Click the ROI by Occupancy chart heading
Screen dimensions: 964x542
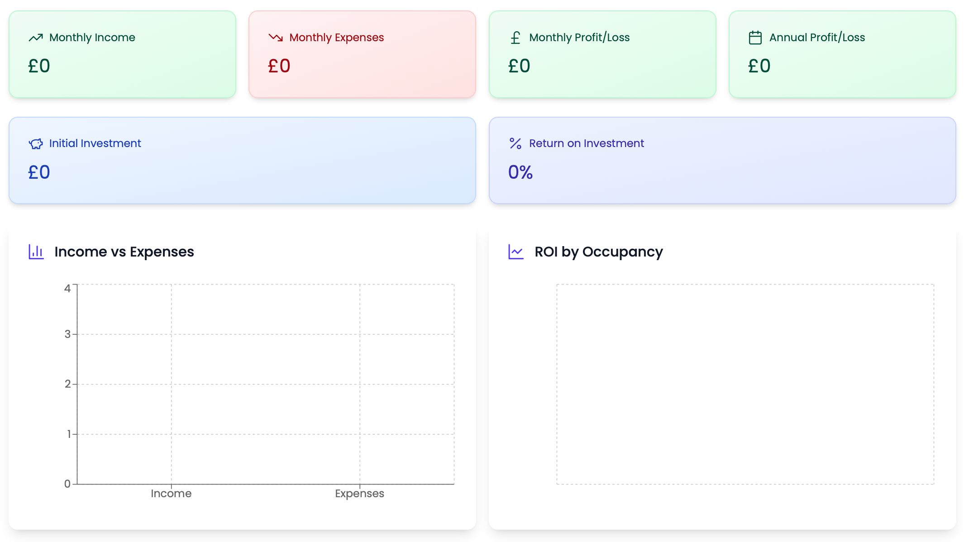point(598,252)
